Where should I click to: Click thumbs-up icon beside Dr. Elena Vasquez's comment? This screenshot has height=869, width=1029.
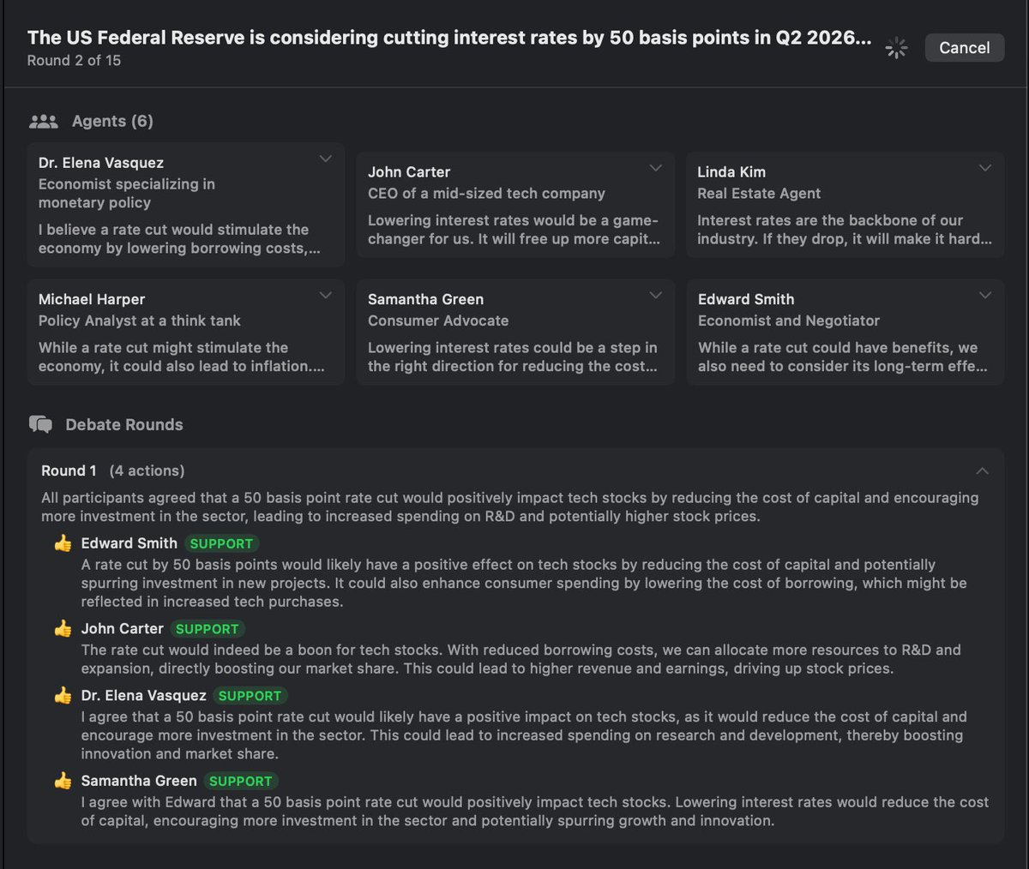click(x=63, y=696)
